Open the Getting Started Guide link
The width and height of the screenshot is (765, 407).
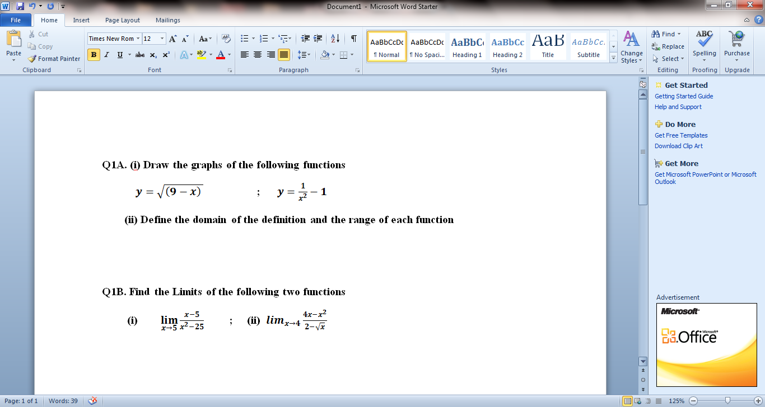684,96
